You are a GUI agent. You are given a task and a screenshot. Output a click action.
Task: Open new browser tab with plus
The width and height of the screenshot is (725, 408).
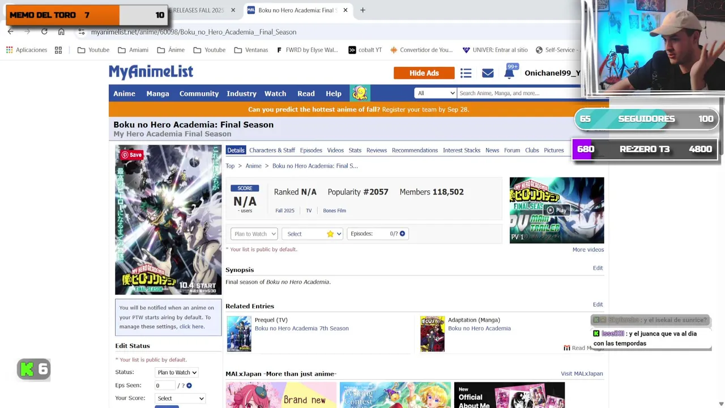[362, 10]
